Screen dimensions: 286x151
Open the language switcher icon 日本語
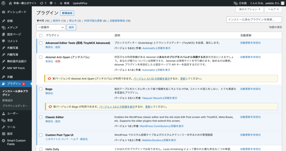click(235, 3)
